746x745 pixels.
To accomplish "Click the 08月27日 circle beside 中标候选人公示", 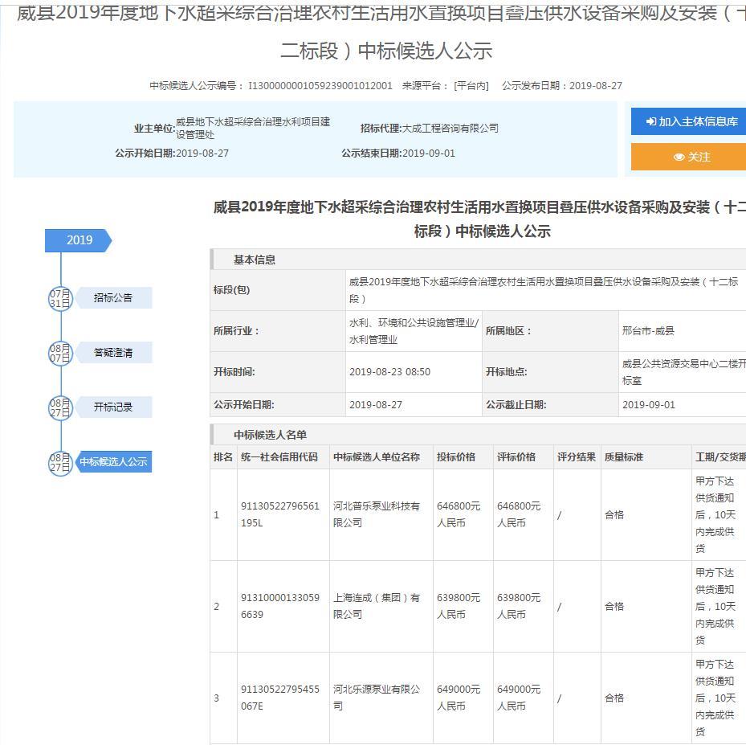I will (x=60, y=462).
